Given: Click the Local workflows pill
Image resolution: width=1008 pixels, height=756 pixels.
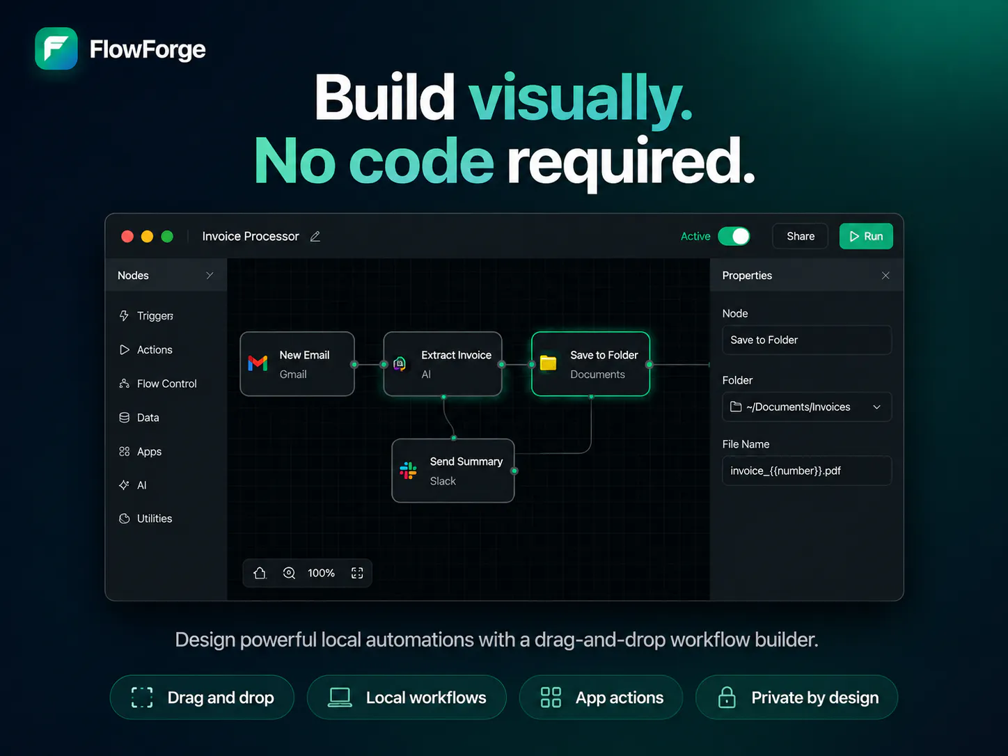Looking at the screenshot, I should (407, 698).
